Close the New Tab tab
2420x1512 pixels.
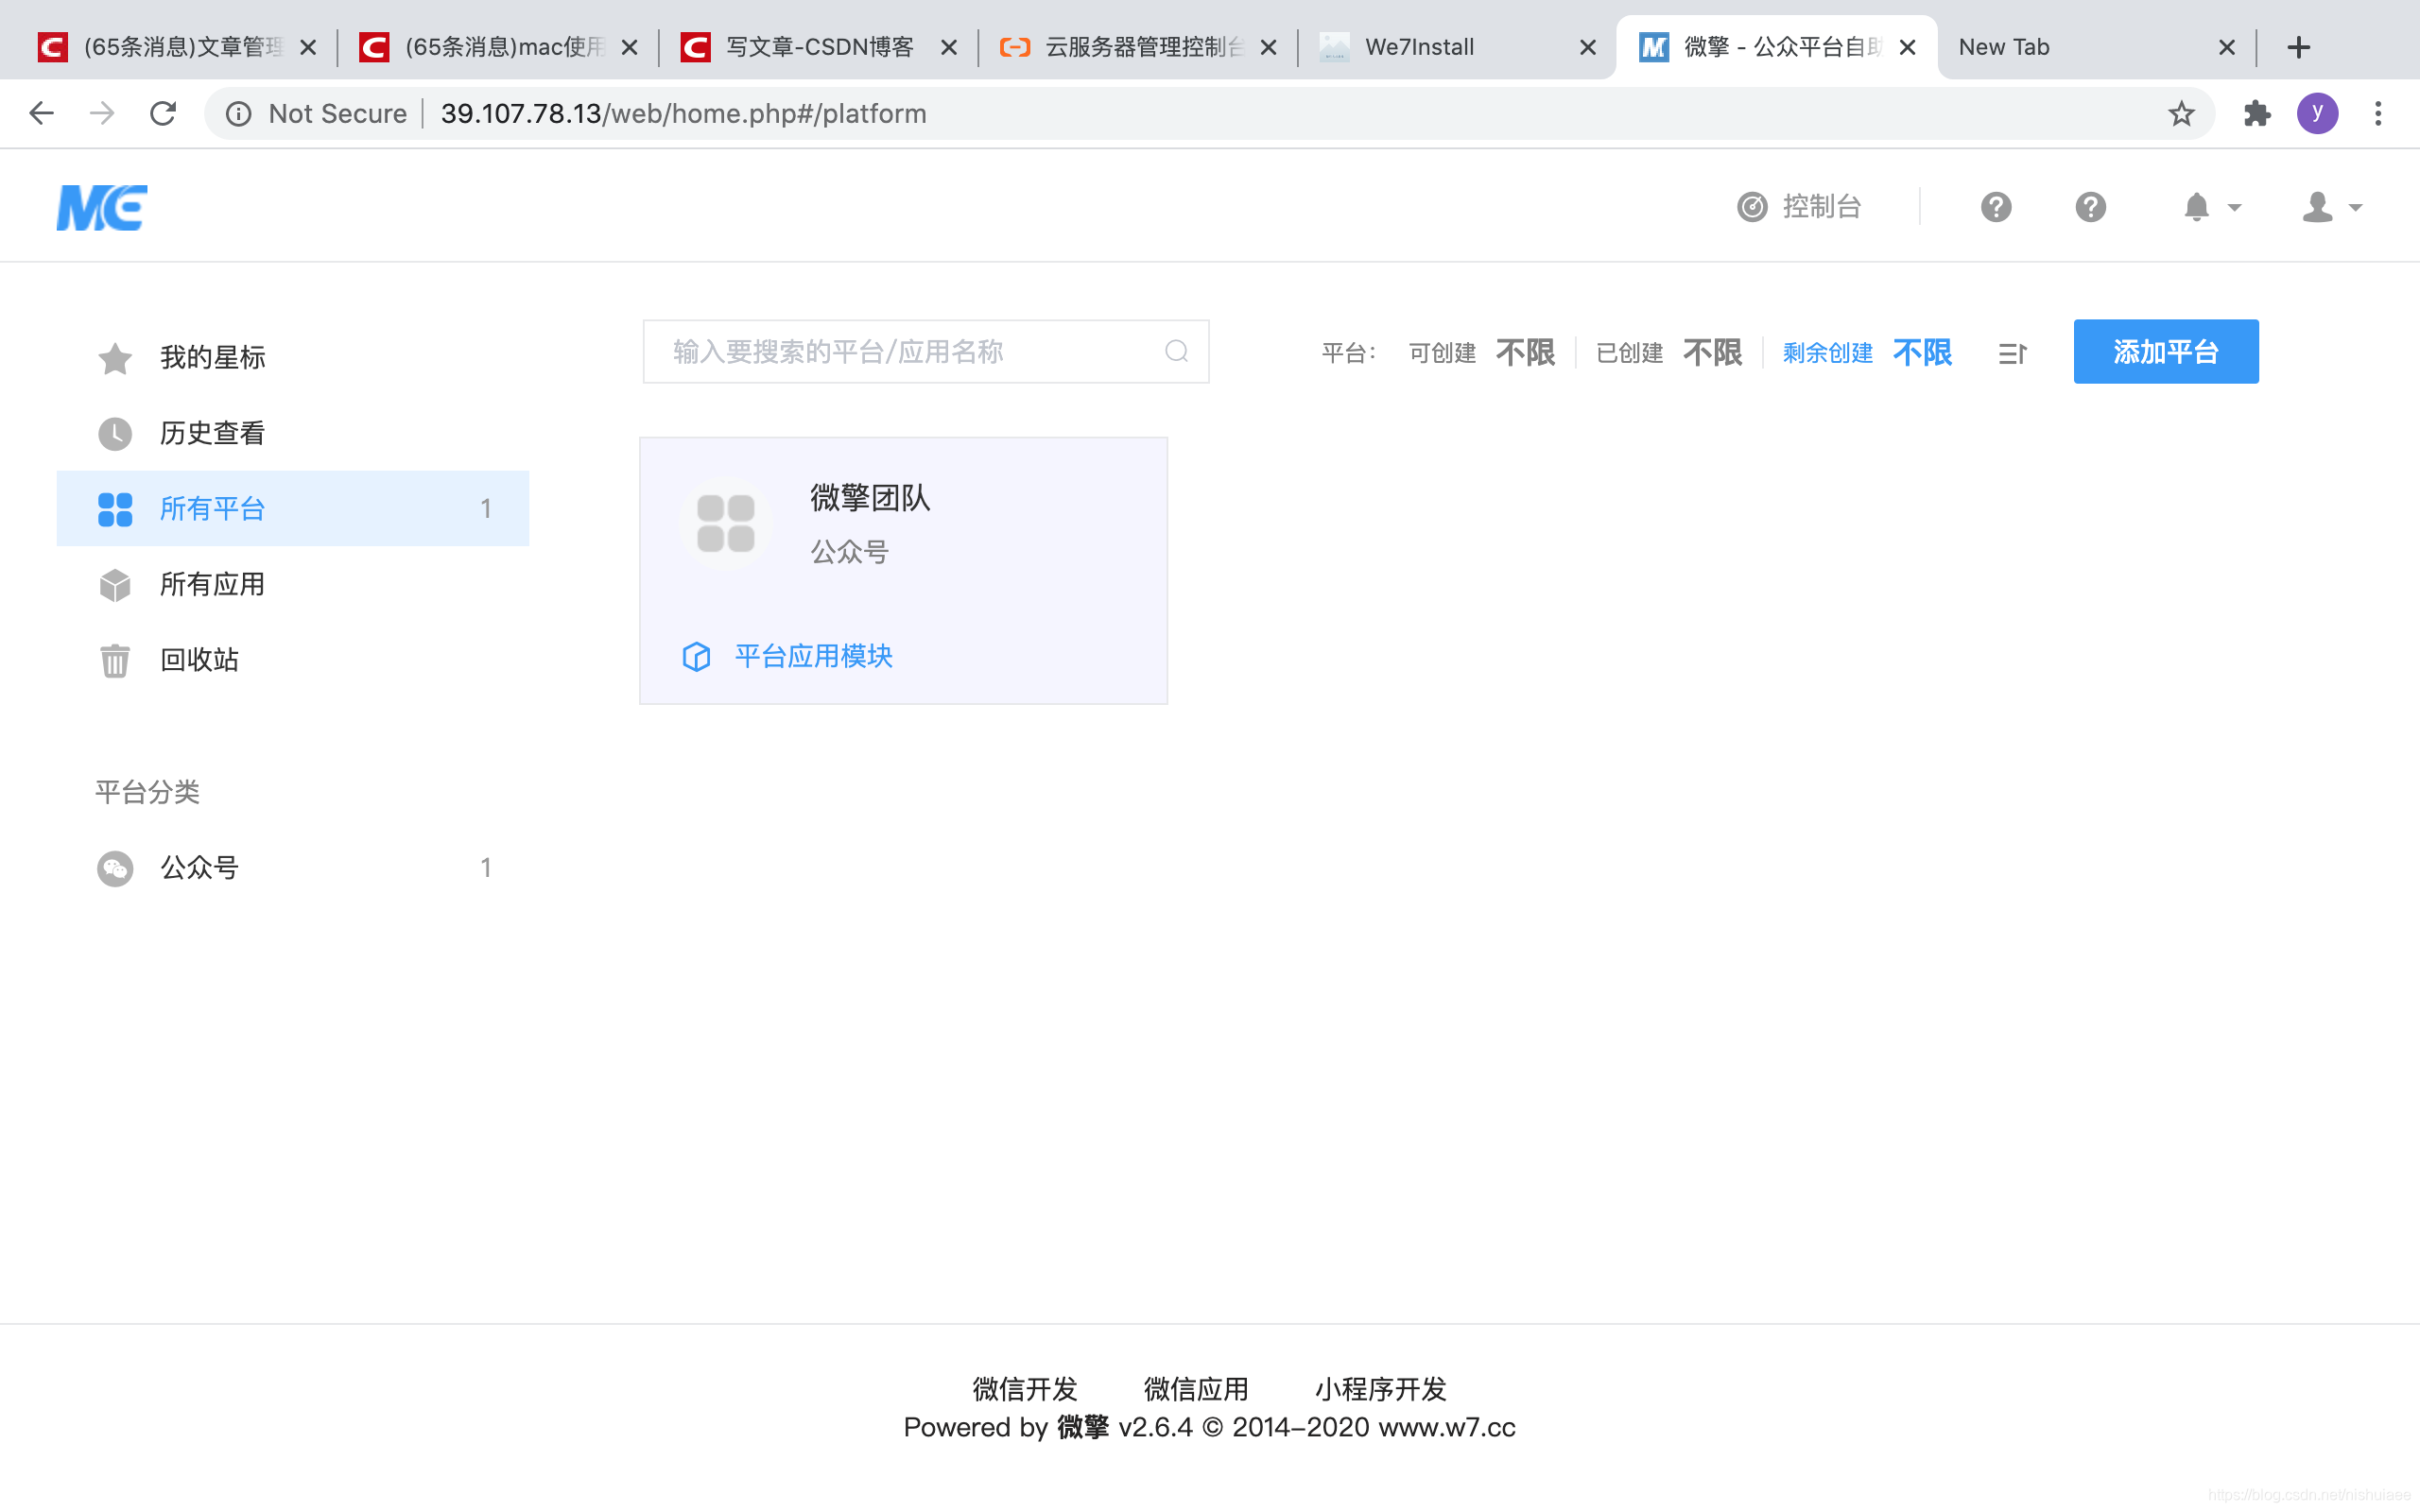click(2227, 47)
